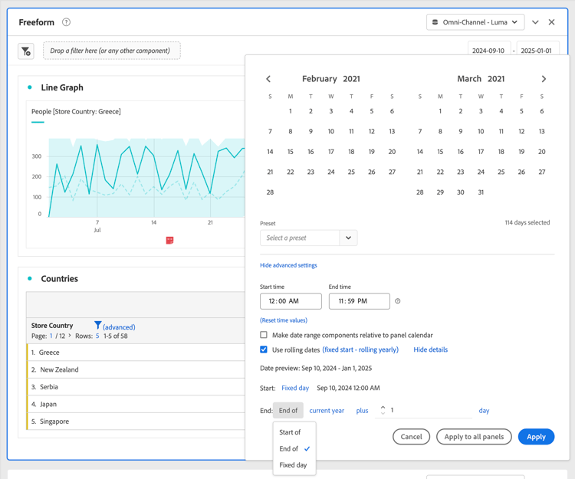Screen dimensions: 575x479
Task: Change the plus operator option
Action: point(362,411)
